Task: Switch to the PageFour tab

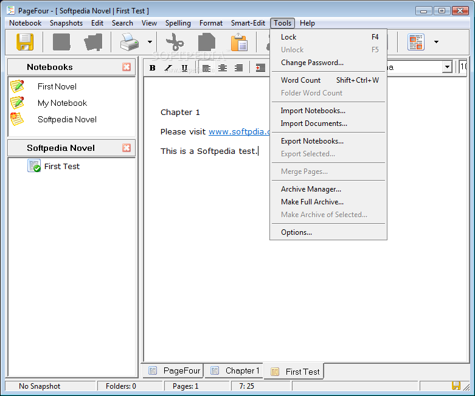Action: click(173, 370)
